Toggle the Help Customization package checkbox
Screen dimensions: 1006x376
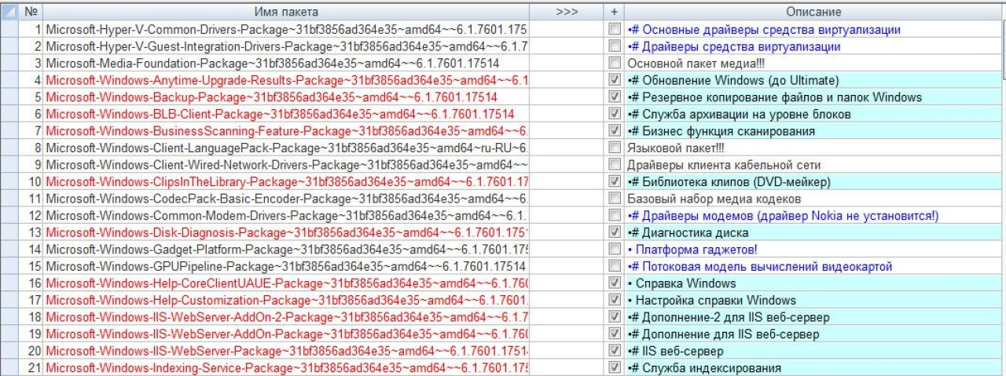pos(615,300)
